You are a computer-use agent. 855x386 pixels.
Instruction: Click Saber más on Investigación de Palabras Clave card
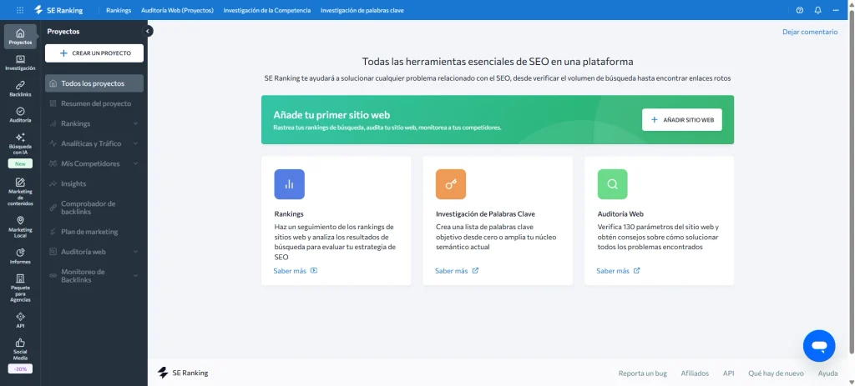[457, 271]
